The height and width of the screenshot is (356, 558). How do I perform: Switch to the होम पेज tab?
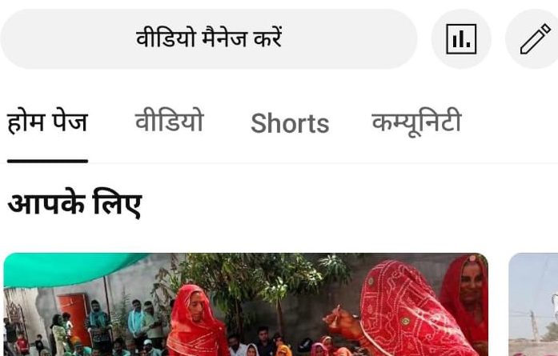pyautogui.click(x=47, y=122)
